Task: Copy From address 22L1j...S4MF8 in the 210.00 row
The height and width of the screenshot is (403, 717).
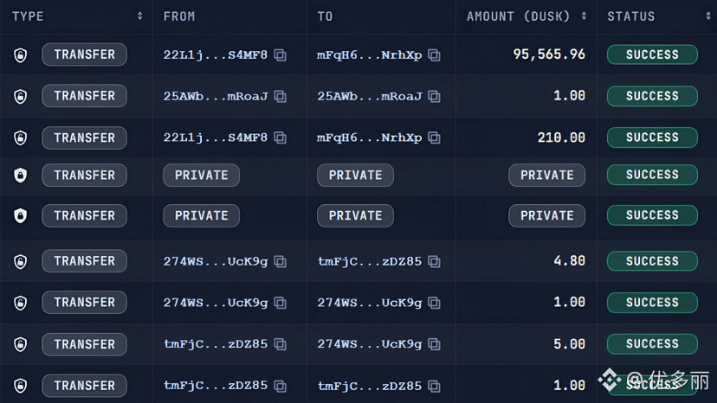Action: click(281, 138)
